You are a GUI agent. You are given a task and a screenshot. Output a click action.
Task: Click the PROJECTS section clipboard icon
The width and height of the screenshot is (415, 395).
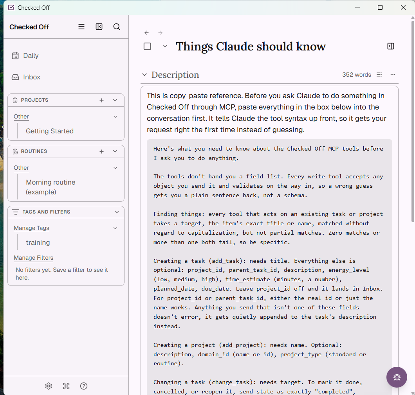(15, 100)
